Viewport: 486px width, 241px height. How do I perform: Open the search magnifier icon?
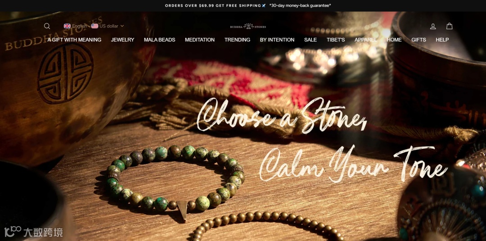click(47, 26)
